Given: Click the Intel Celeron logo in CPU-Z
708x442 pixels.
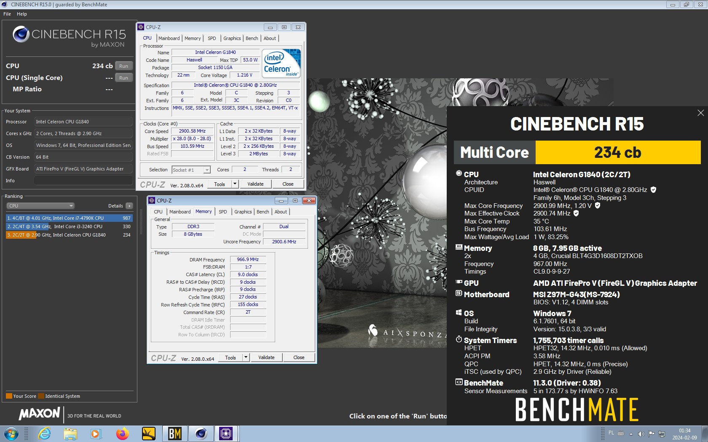Looking at the screenshot, I should point(282,63).
